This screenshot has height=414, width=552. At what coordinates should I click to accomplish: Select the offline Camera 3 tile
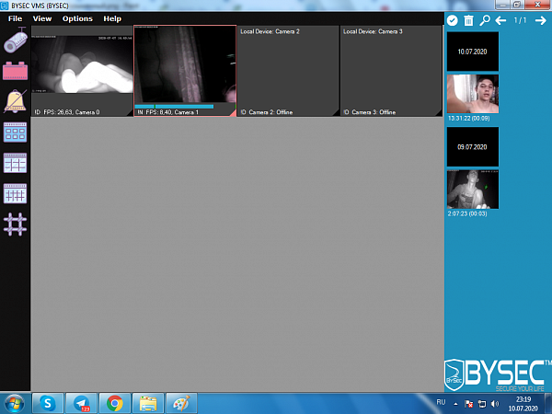(x=391, y=69)
